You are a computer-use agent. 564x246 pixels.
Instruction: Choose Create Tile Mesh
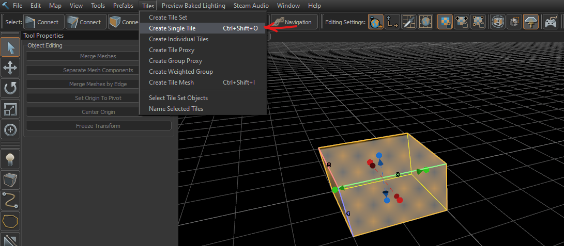point(203,83)
